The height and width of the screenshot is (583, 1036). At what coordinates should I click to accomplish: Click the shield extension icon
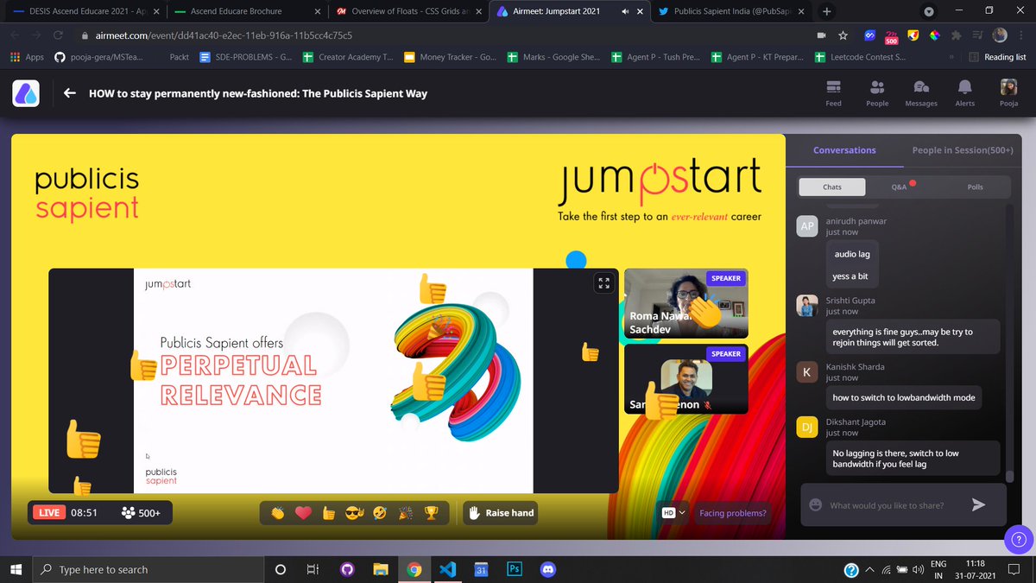tap(913, 35)
